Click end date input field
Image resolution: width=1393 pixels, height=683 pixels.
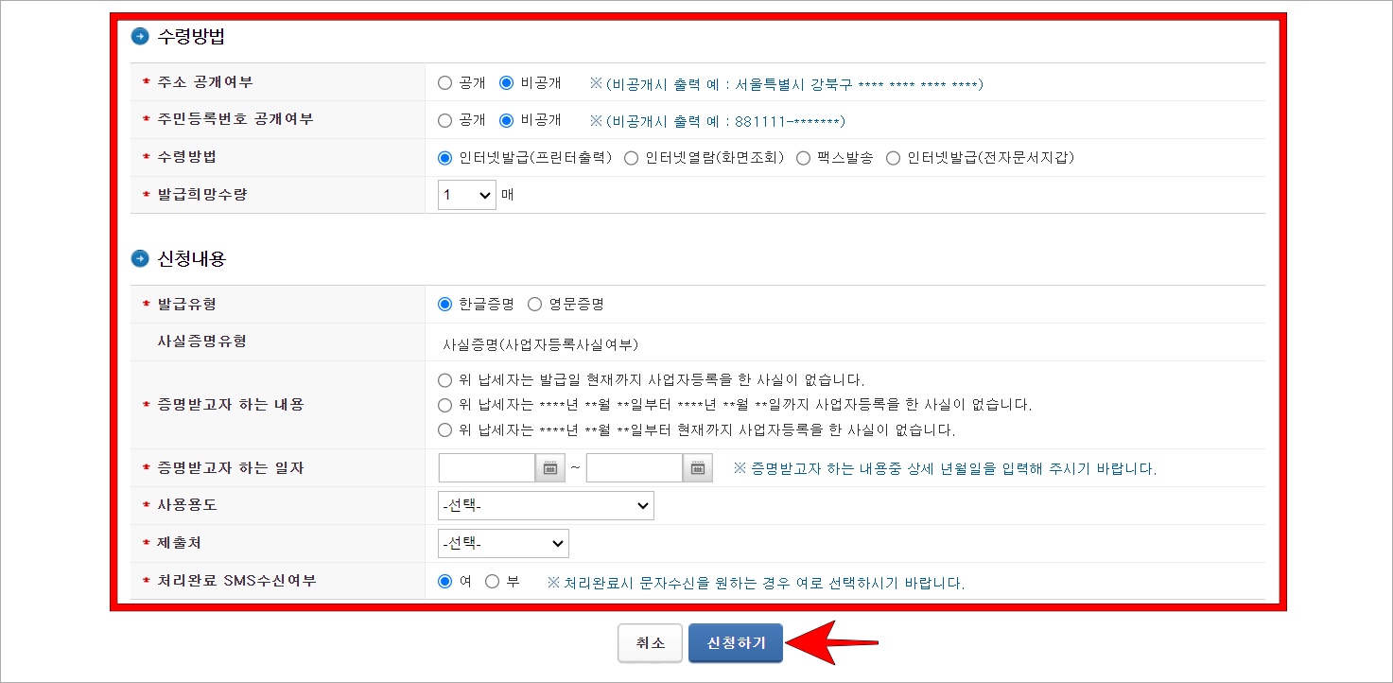pos(635,468)
